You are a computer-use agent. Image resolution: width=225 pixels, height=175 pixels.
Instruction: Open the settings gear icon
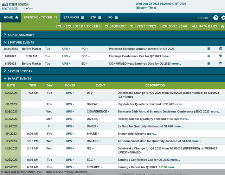tap(223, 18)
